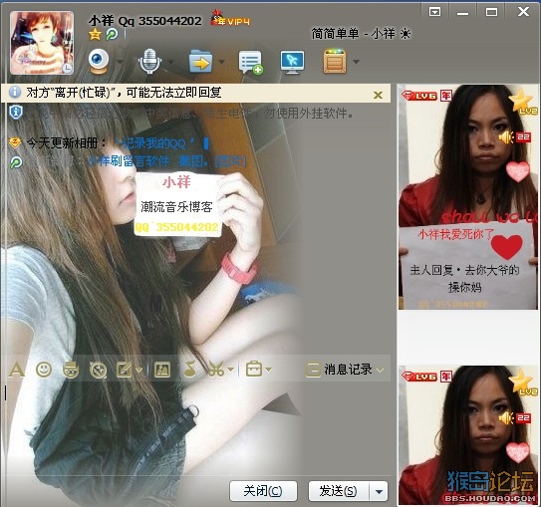Click the VIP4 membership badge
The width and height of the screenshot is (541, 507).
[x=230, y=19]
